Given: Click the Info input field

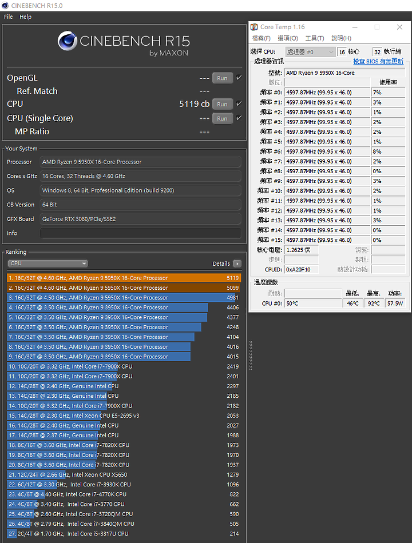Looking at the screenshot, I should pyautogui.click(x=140, y=233).
